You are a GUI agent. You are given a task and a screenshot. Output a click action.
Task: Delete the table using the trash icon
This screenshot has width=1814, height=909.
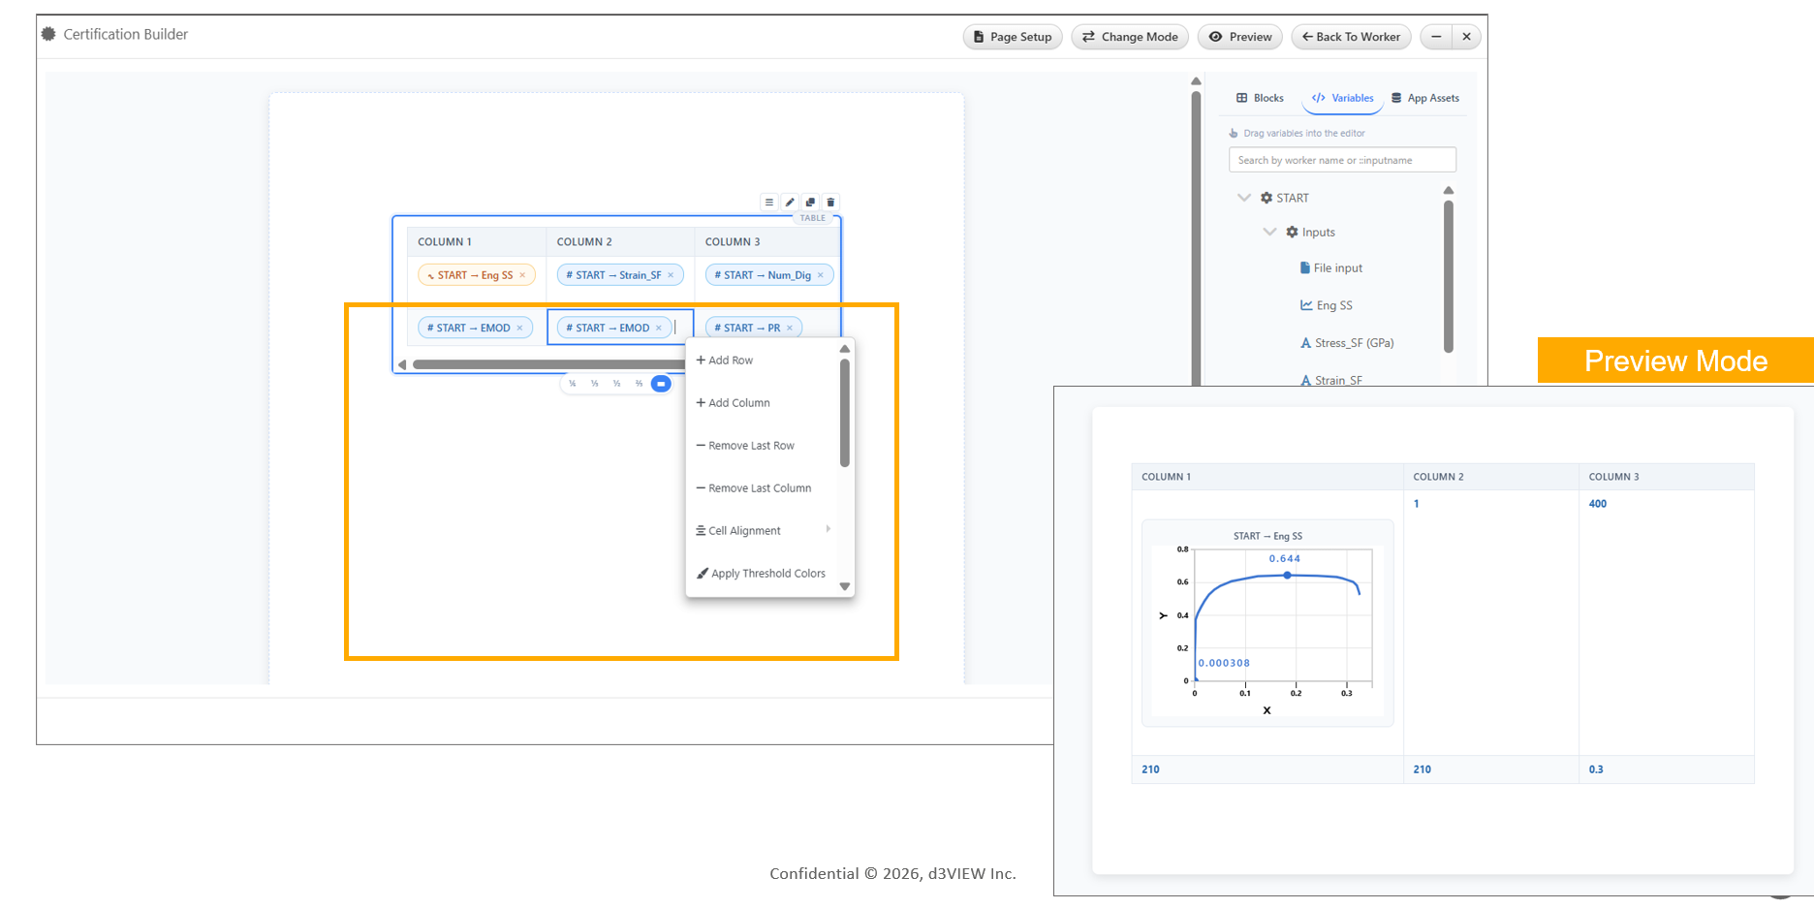click(830, 203)
